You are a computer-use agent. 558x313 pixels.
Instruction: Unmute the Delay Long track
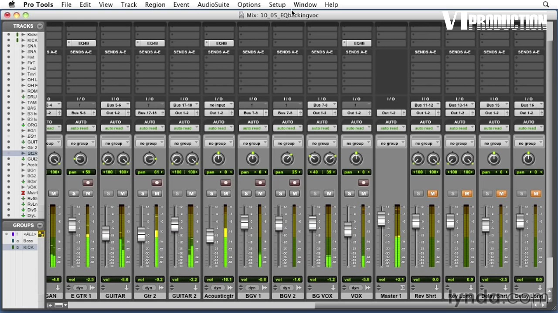[x=535, y=193]
